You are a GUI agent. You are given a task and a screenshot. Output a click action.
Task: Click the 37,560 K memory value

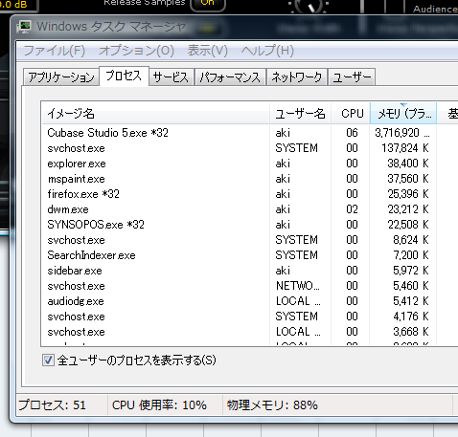(407, 179)
